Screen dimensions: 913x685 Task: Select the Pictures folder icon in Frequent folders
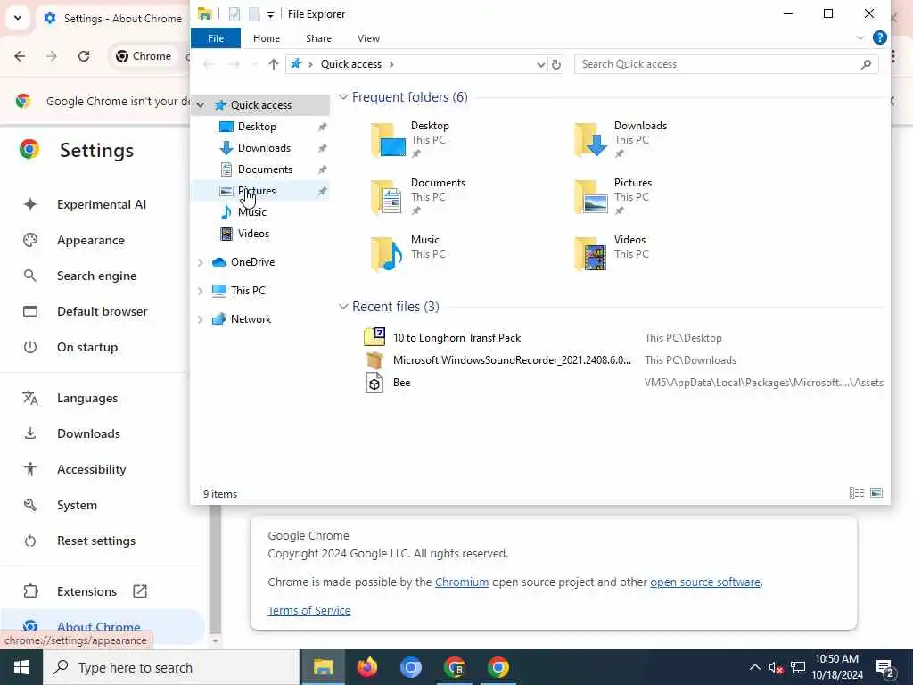pos(591,197)
